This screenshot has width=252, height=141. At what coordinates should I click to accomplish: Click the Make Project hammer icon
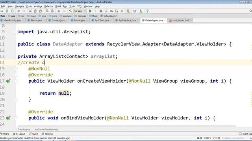(x=70, y=11)
